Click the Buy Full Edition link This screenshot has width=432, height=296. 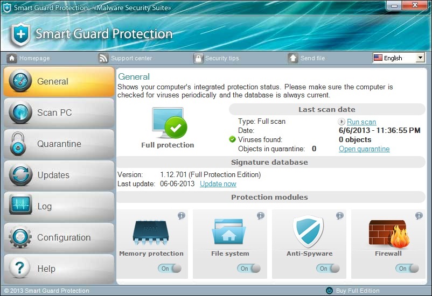[x=358, y=291]
